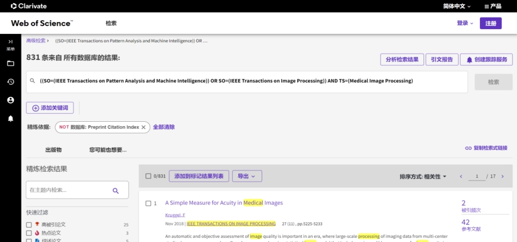The image size is (517, 242).
Task: Open the 简体中文 language dropdown
Action: coord(456,6)
